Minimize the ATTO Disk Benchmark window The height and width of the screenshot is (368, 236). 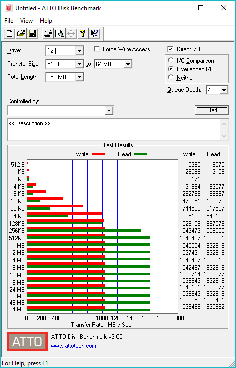(178, 8)
